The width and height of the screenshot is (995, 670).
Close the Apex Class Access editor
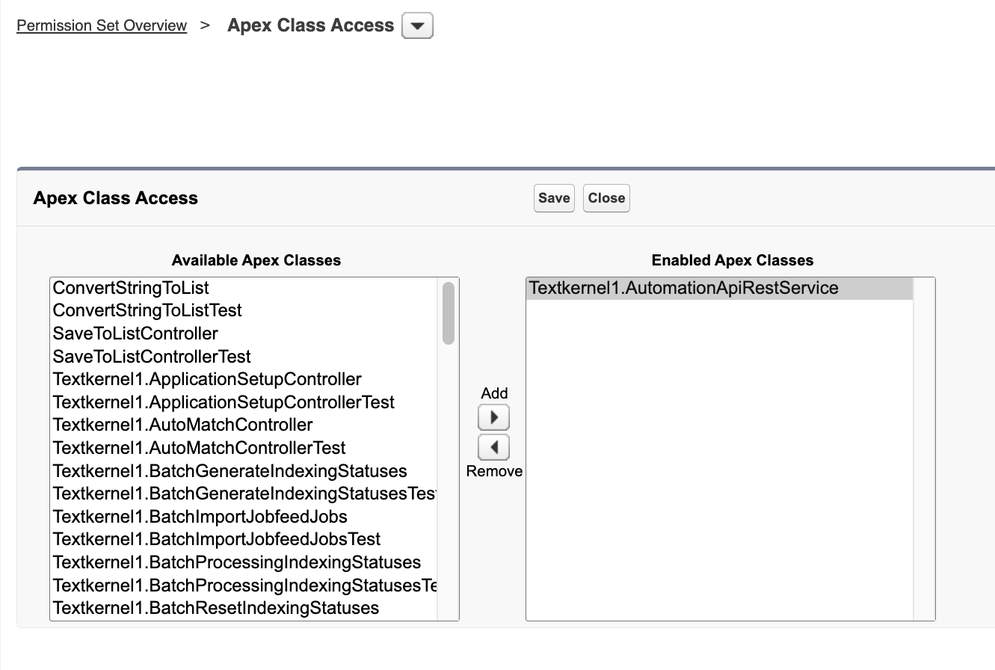pyautogui.click(x=606, y=198)
